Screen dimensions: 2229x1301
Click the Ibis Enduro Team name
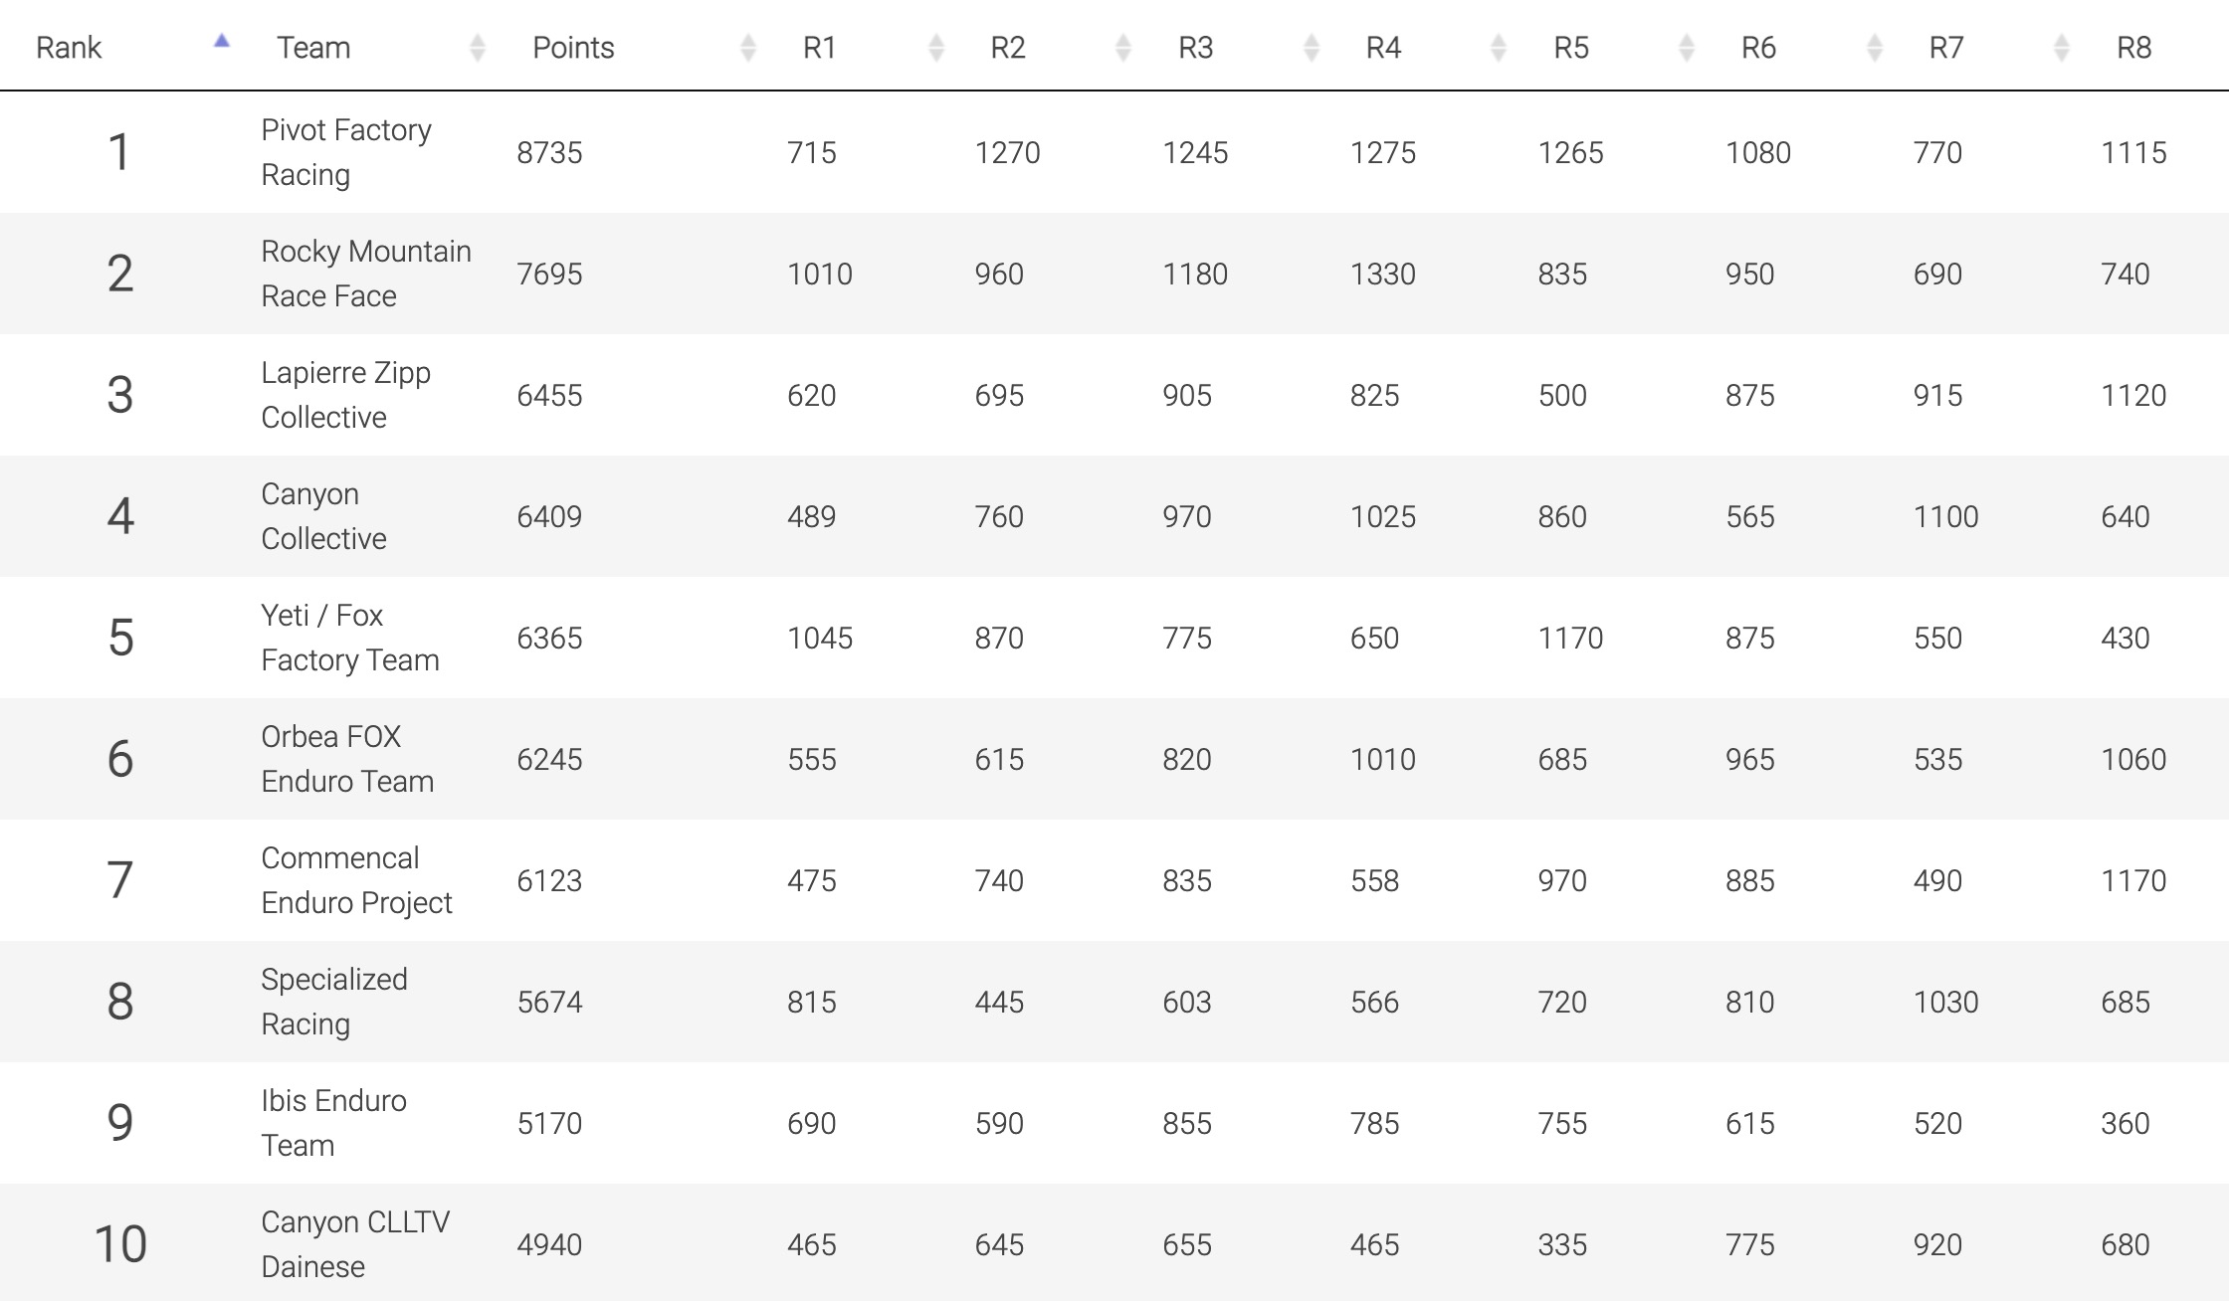click(333, 1123)
